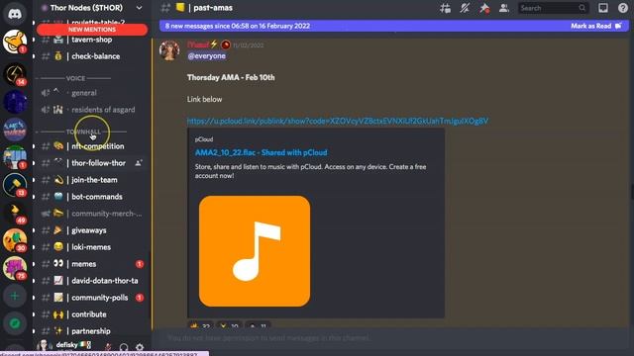The image size is (634, 356).
Task: Select the hammer server icon with badge 13
Action: (15, 185)
